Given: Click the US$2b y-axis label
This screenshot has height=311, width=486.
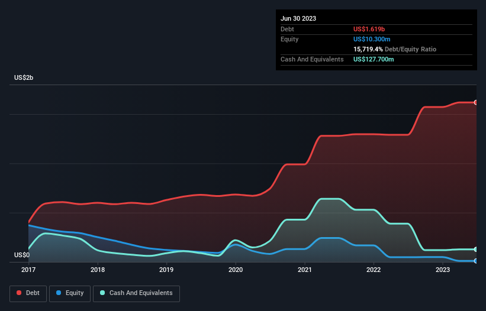Looking at the screenshot, I should pos(24,77).
